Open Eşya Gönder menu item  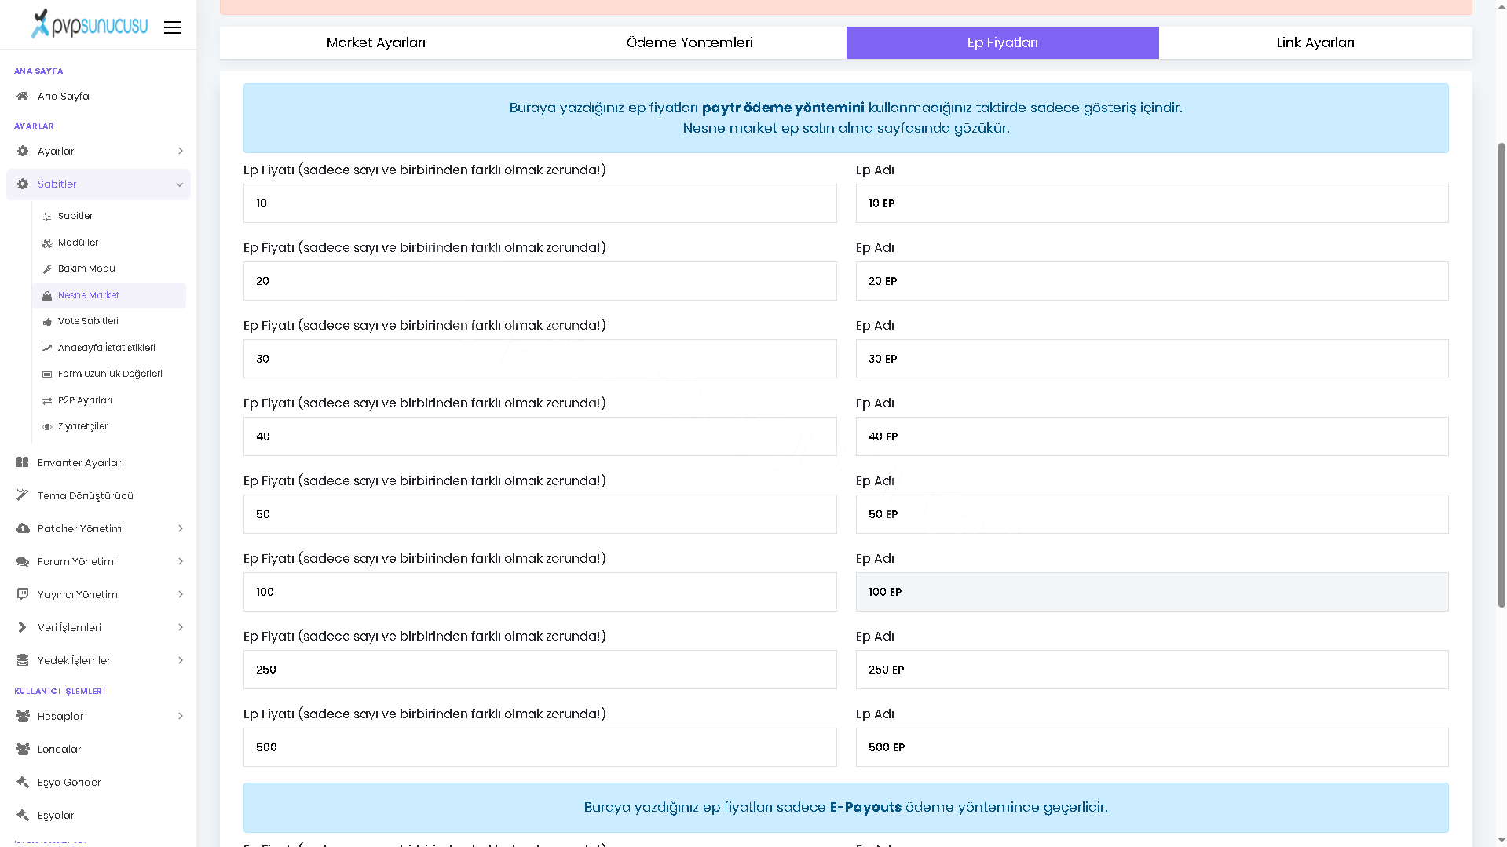[98, 783]
